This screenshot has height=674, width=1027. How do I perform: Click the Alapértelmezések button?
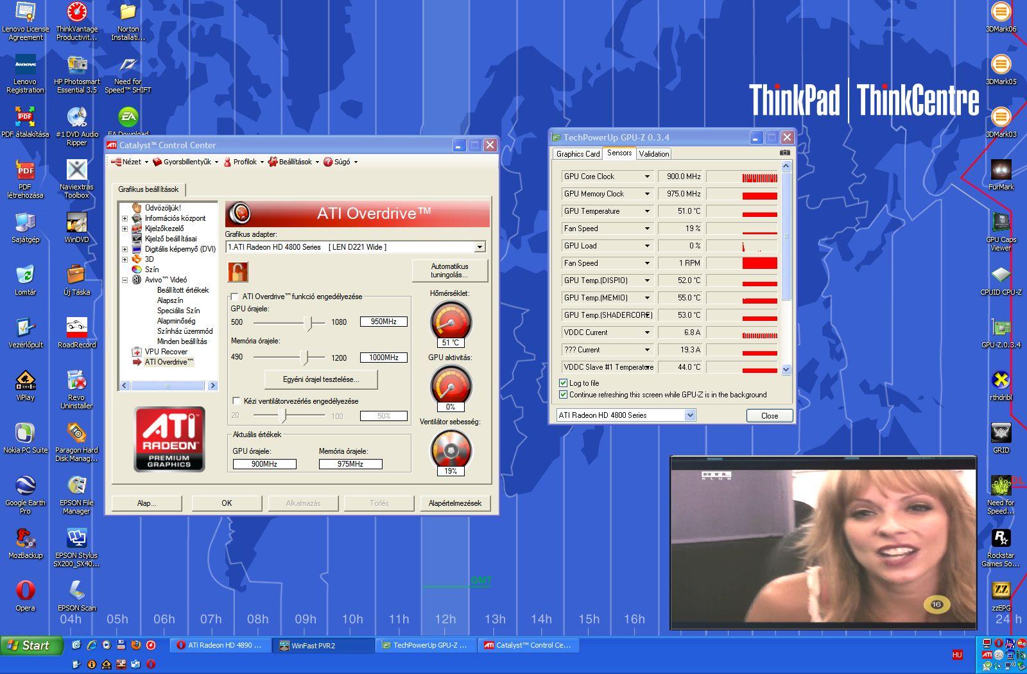[455, 503]
